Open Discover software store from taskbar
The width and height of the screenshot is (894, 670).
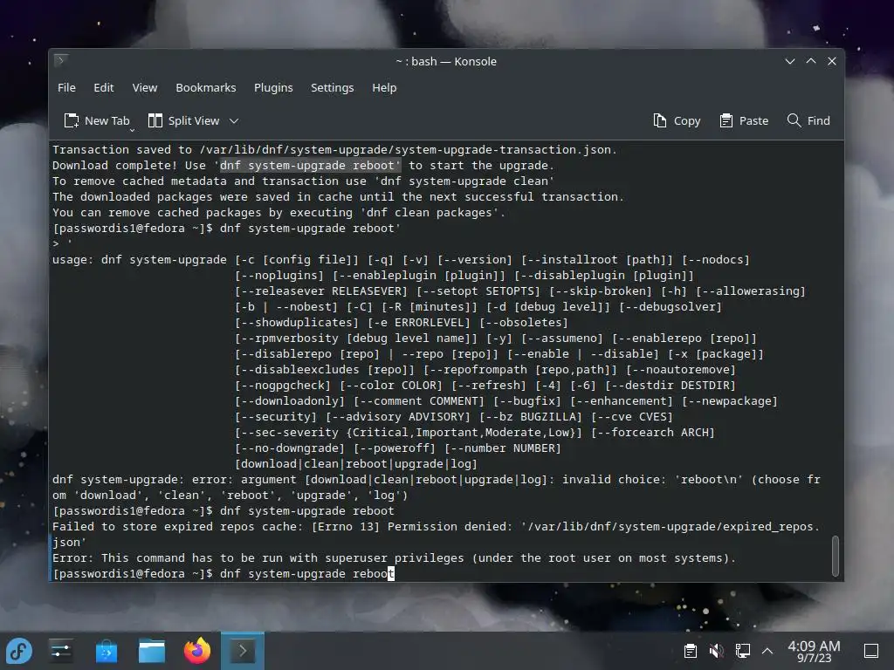[106, 651]
